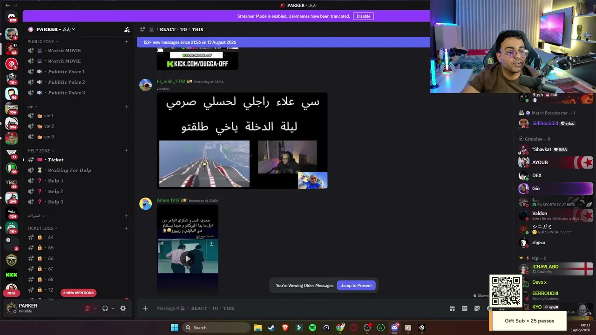
Task: Open the server icon with 58 badge
Action: [12, 48]
